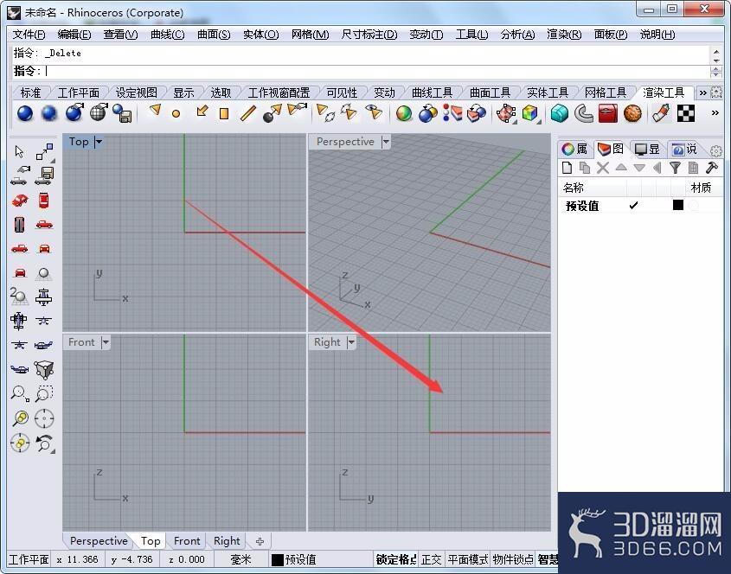This screenshot has height=574, width=731.
Task: Select the Front viewport tab at bottom
Action: pos(187,541)
